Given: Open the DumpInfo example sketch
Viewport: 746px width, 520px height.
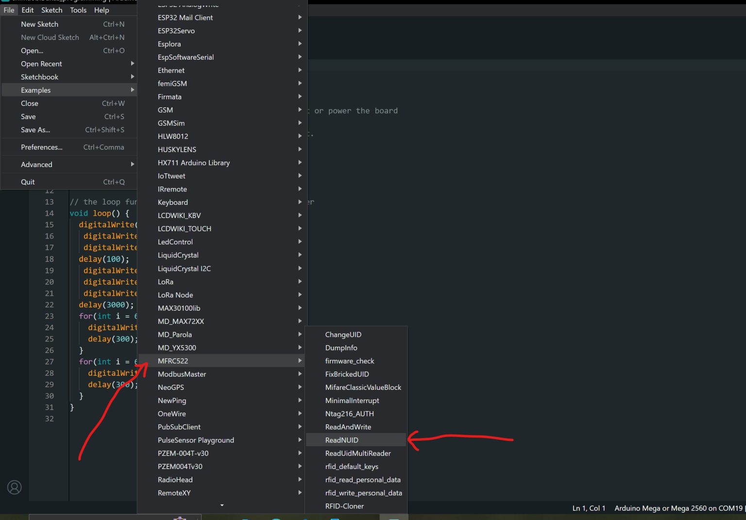Looking at the screenshot, I should (x=341, y=348).
